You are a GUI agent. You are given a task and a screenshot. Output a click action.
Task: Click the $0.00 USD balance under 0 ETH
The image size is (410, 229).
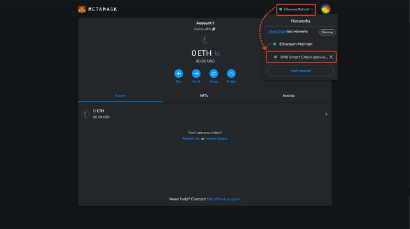click(205, 61)
